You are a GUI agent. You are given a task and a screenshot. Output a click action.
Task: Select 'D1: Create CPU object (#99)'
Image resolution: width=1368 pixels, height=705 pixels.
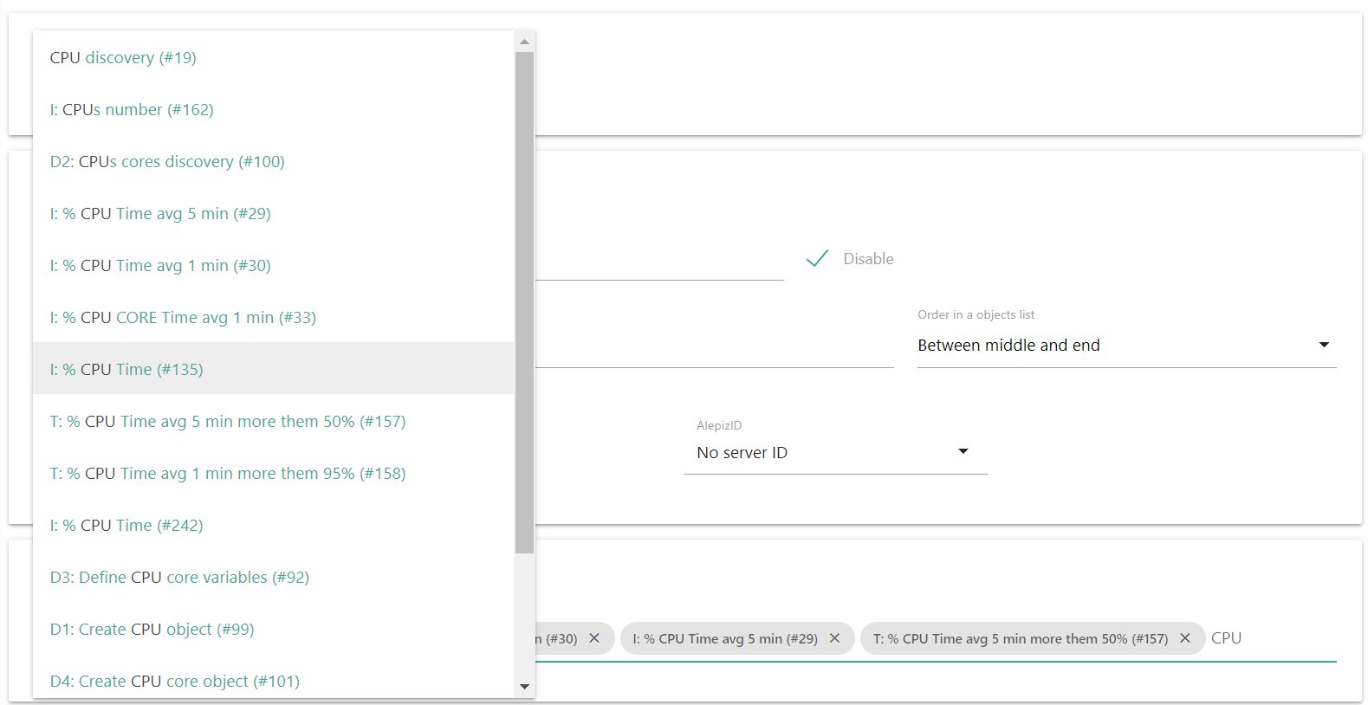tap(152, 630)
